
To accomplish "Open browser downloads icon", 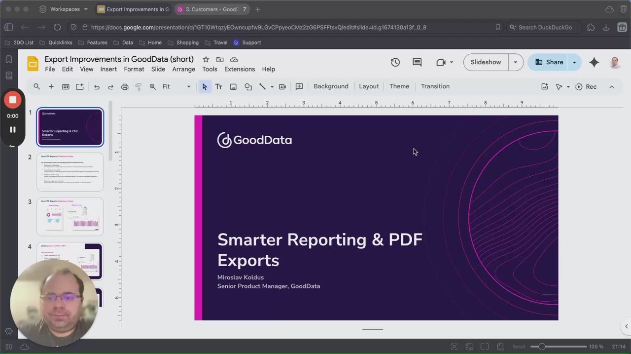I will click(x=606, y=27).
